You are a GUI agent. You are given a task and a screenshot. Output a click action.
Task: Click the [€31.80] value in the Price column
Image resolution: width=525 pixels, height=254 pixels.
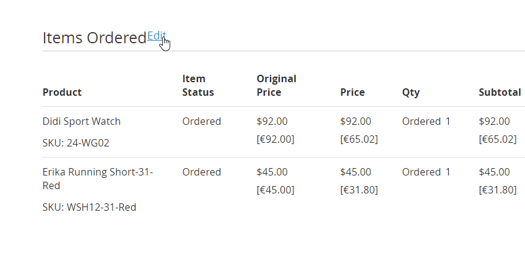coord(359,190)
